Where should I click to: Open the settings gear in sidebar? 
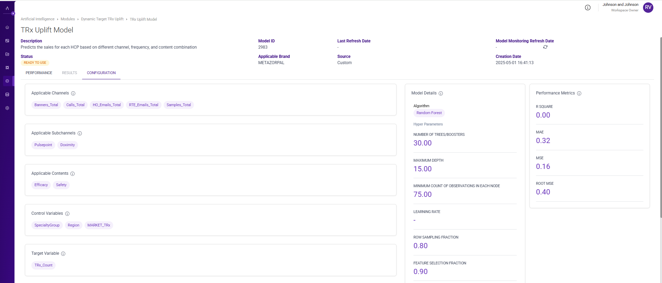[x=7, y=108]
